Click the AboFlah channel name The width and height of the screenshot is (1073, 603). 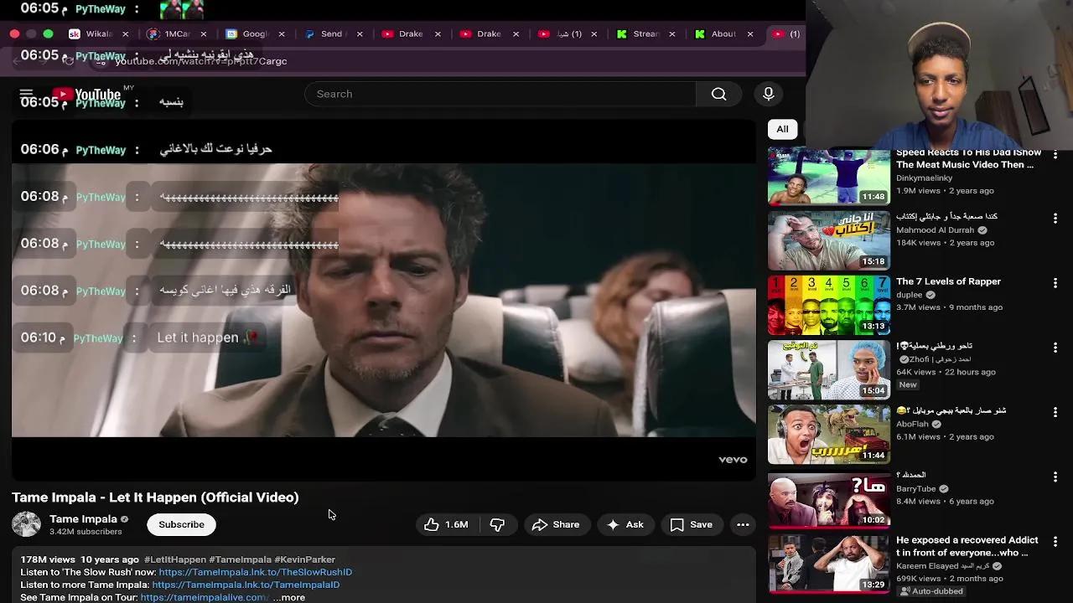click(912, 424)
